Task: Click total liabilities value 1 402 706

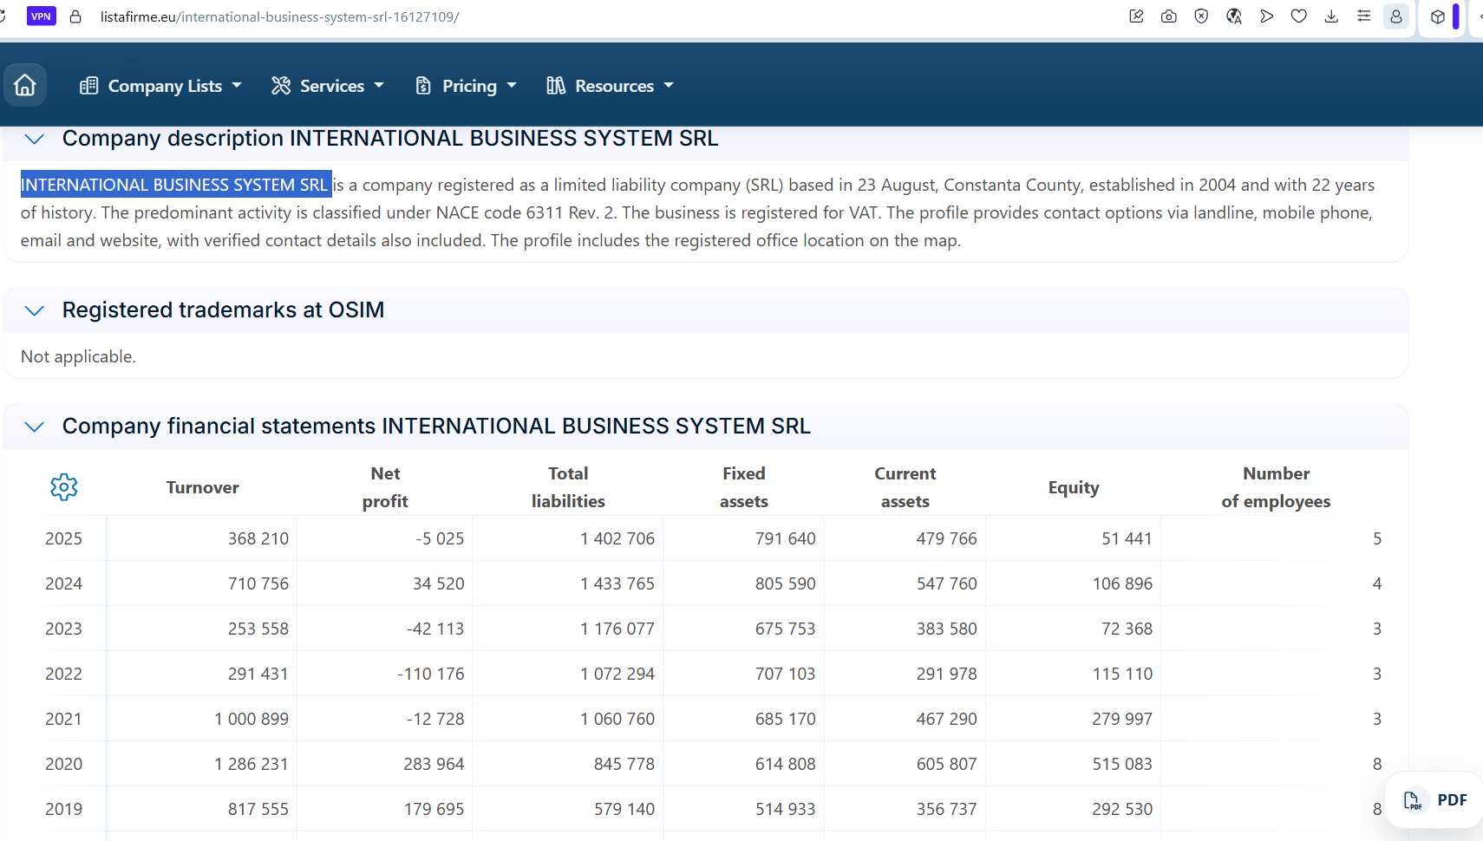Action: pyautogui.click(x=617, y=538)
